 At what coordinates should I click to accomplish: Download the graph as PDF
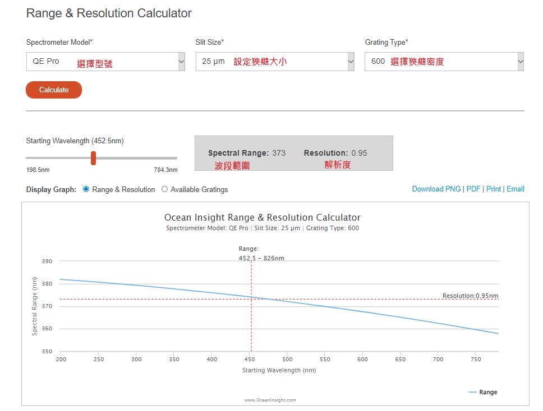click(473, 189)
